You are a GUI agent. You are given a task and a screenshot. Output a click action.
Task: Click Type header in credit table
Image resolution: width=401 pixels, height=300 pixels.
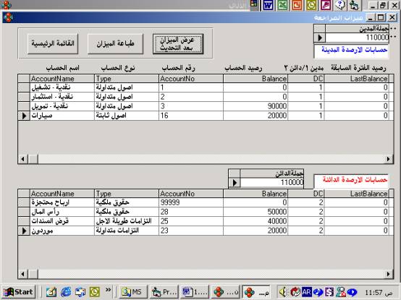pos(127,194)
